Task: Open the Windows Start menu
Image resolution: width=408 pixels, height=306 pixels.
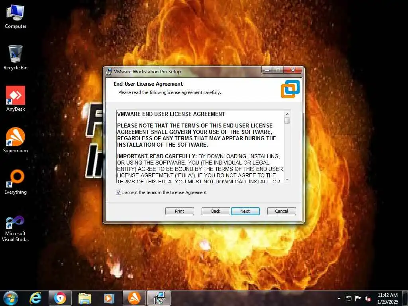Action: pos(10,298)
